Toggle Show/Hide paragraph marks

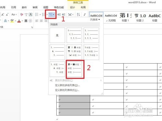point(85,15)
